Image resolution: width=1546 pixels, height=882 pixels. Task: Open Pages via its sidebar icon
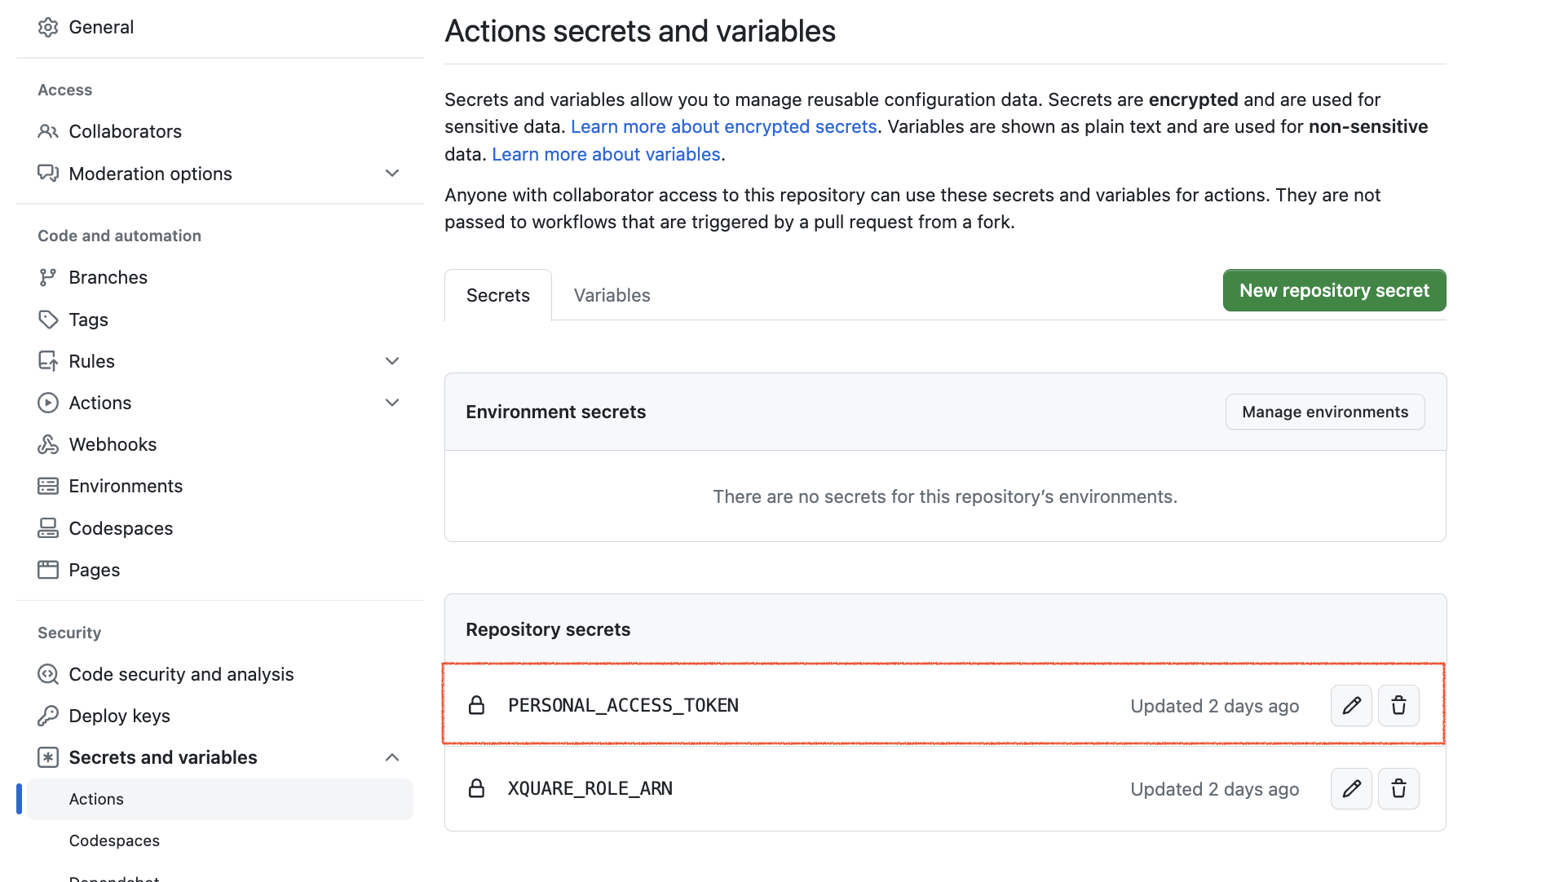[48, 569]
